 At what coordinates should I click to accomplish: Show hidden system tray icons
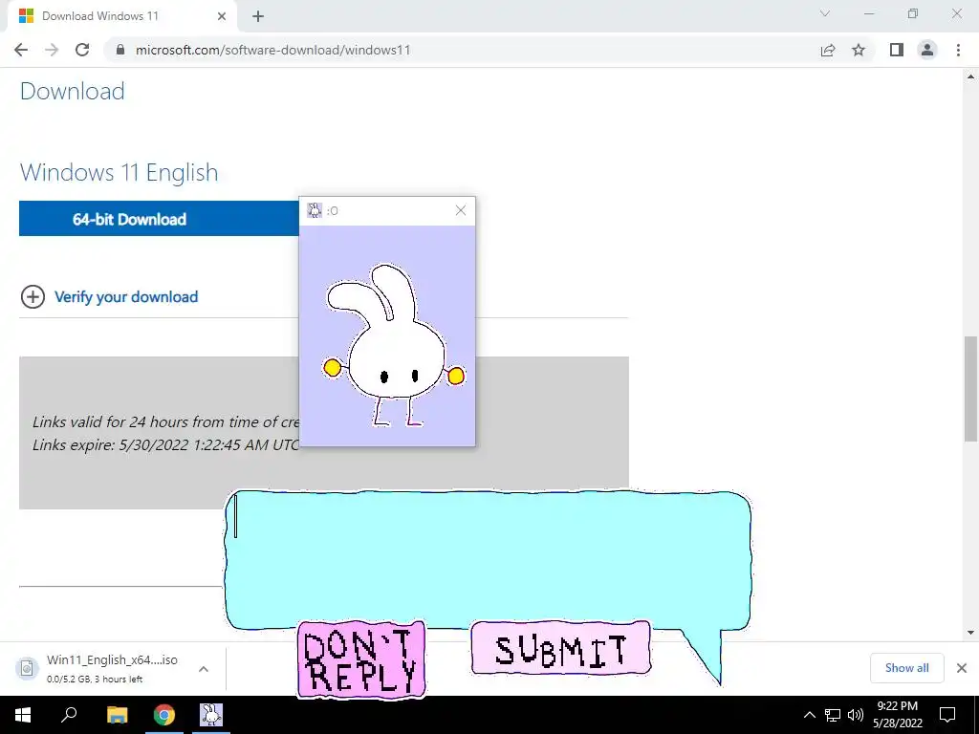[x=809, y=715]
